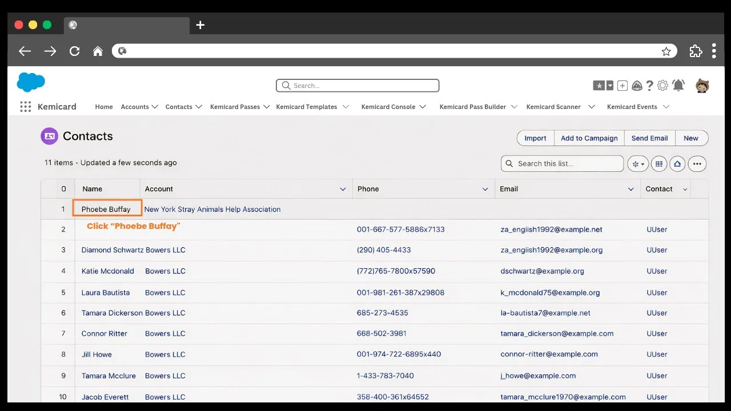Open the user profile avatar

pos(702,86)
